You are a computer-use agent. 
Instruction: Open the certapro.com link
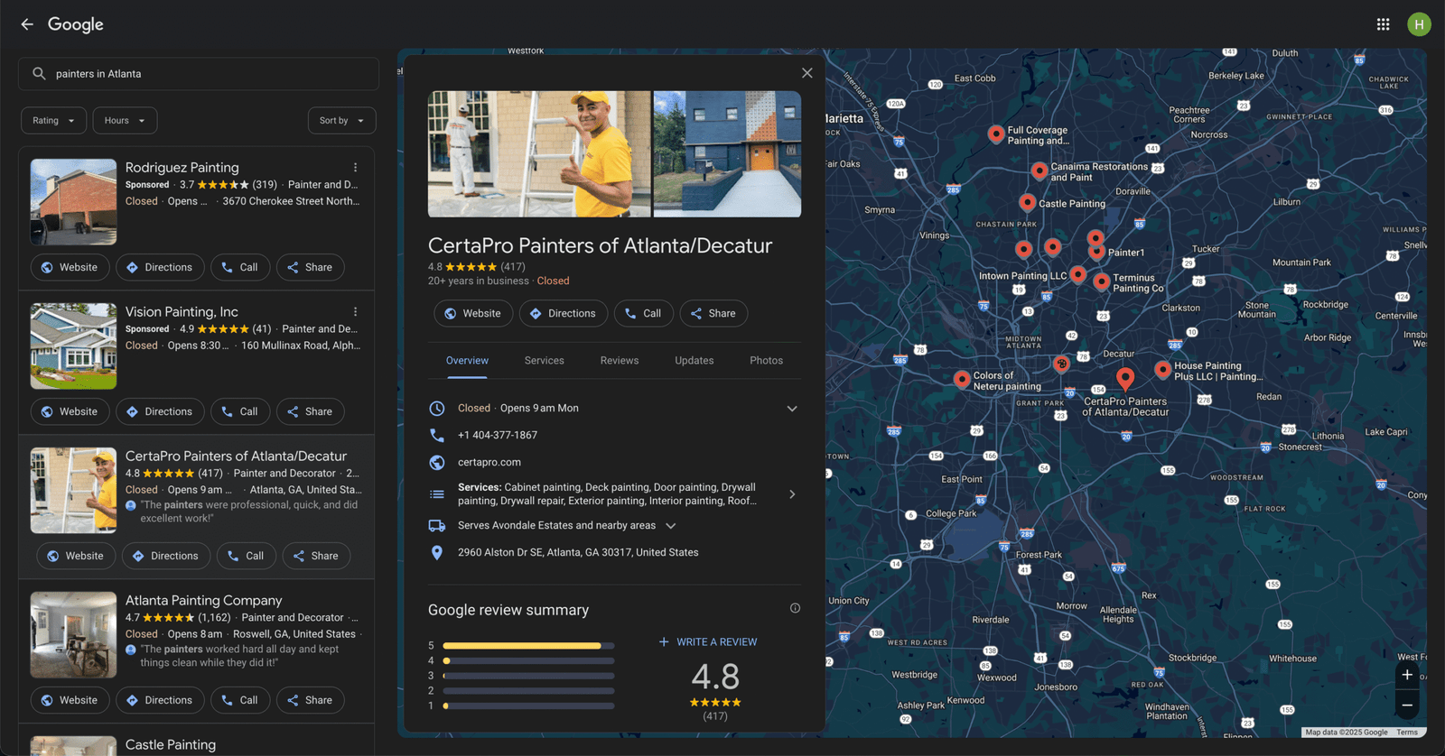pyautogui.click(x=489, y=463)
